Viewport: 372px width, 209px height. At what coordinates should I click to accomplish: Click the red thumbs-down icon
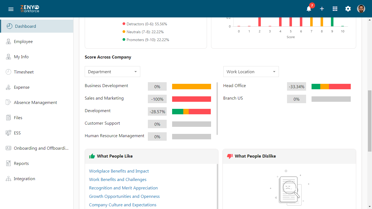tap(230, 156)
